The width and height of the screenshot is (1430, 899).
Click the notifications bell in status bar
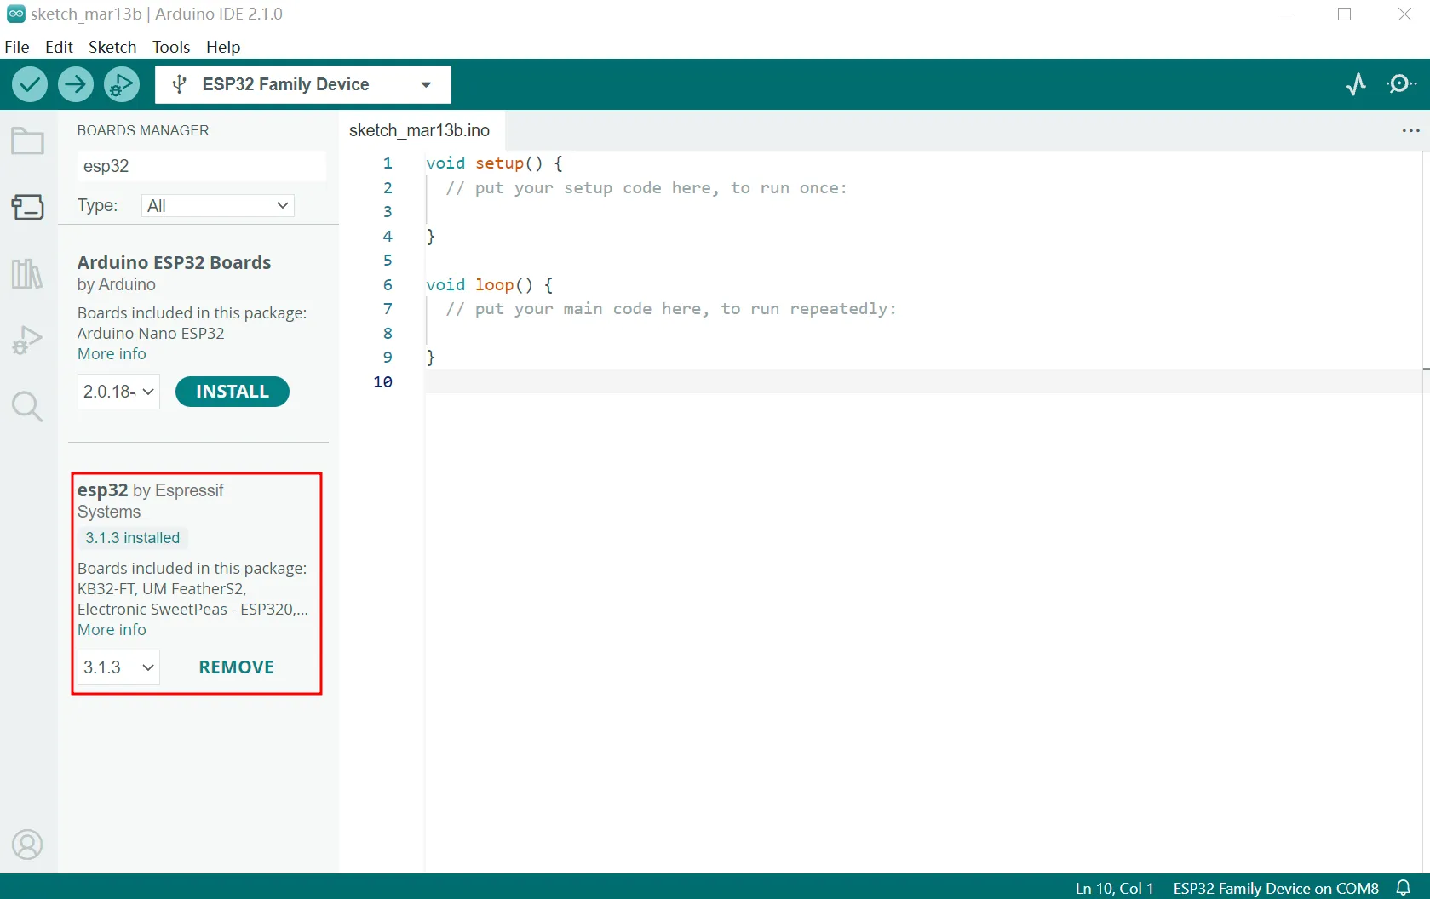pyautogui.click(x=1404, y=888)
